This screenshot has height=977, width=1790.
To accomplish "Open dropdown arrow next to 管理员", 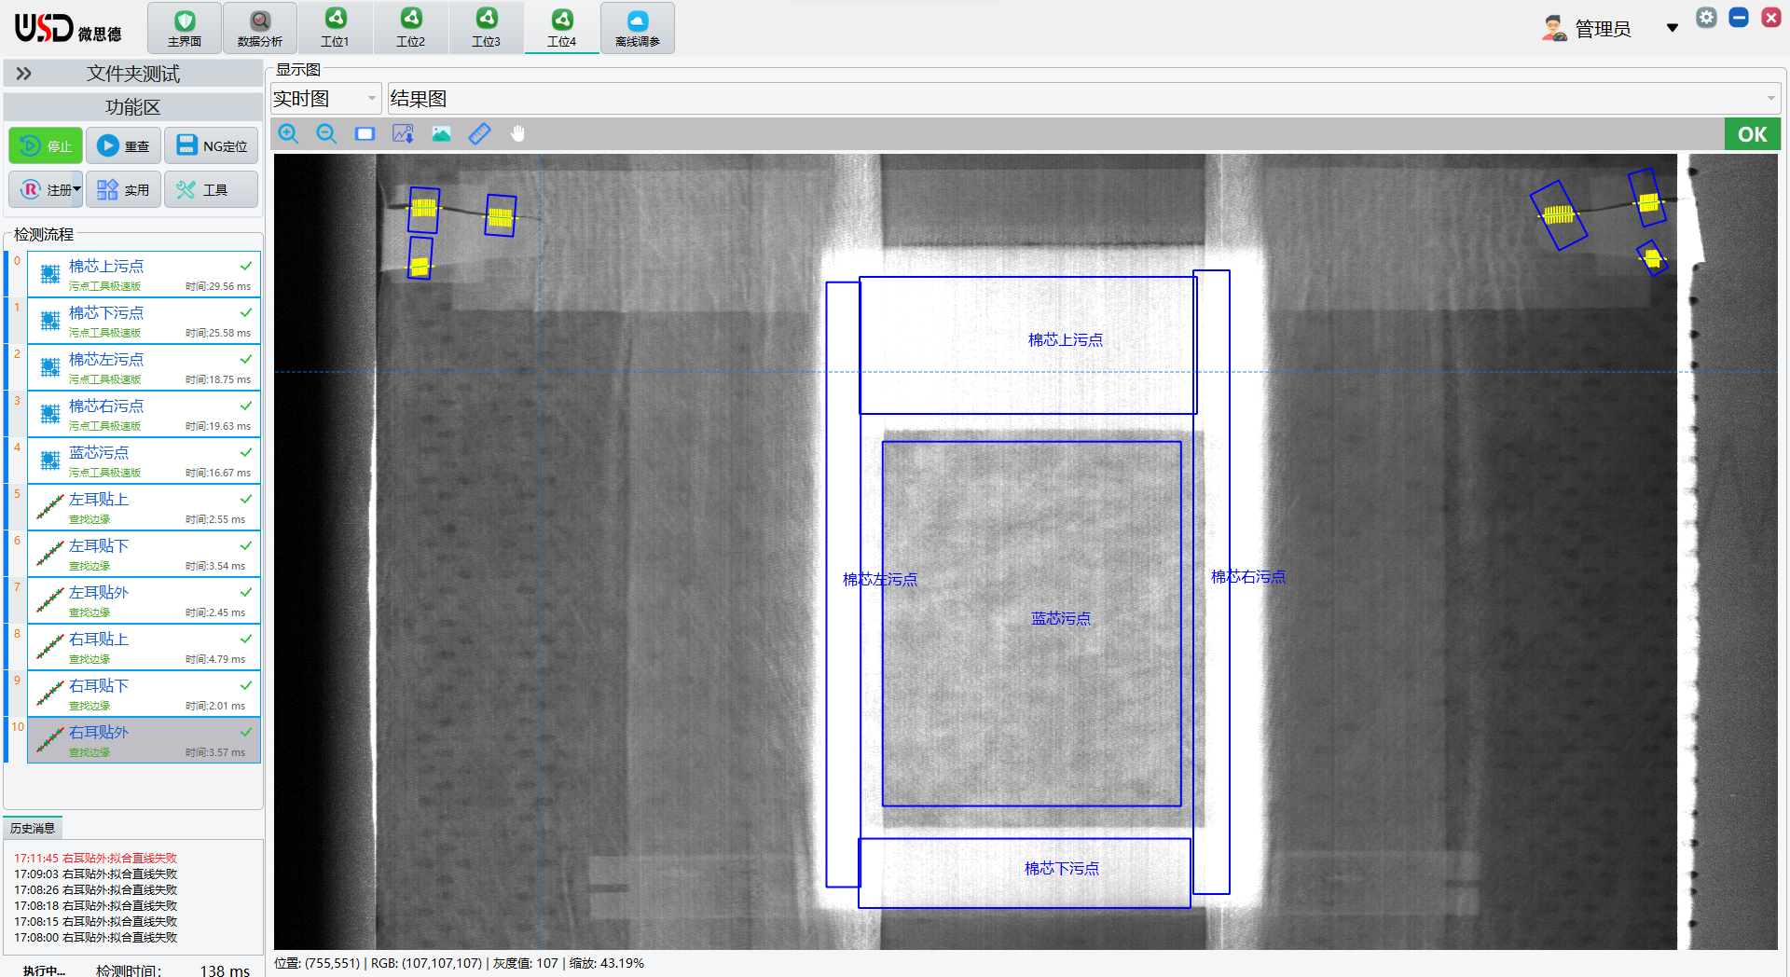I will (1673, 28).
